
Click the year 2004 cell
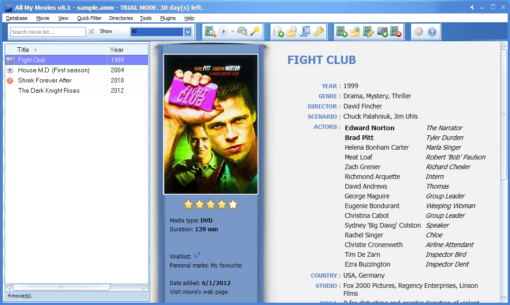[x=117, y=70]
